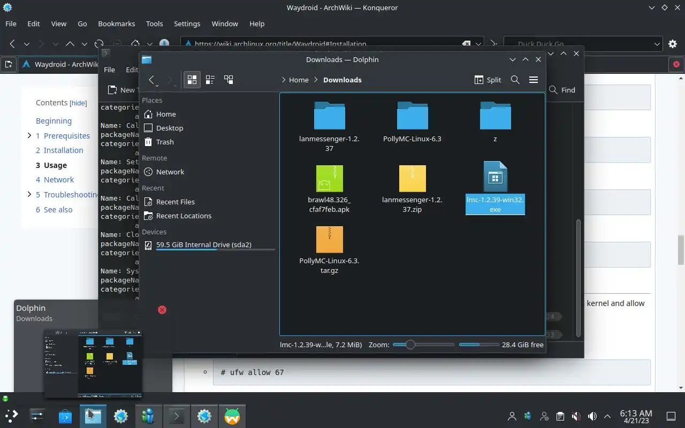This screenshot has width=685, height=428.
Task: Open Konqueror's Go menu
Action: click(x=82, y=24)
